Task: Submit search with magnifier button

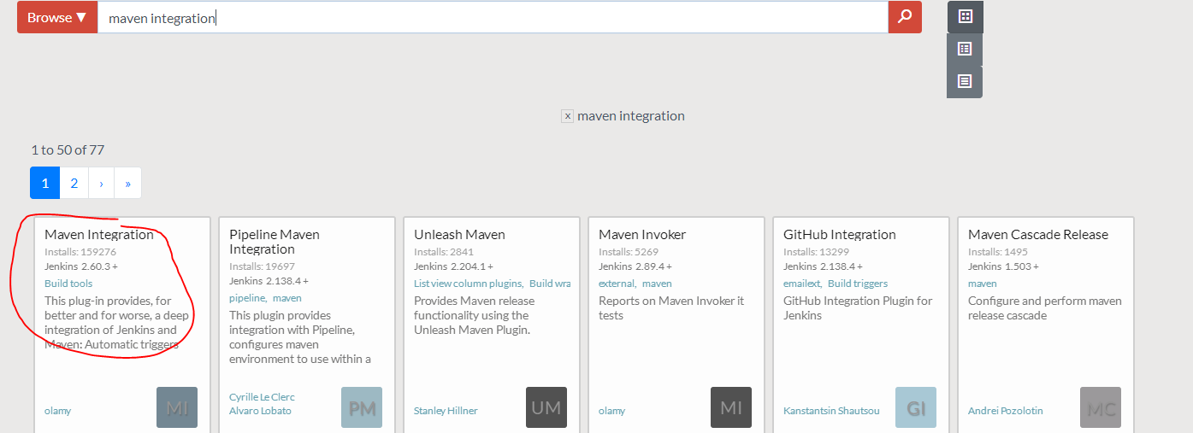Action: coord(905,17)
